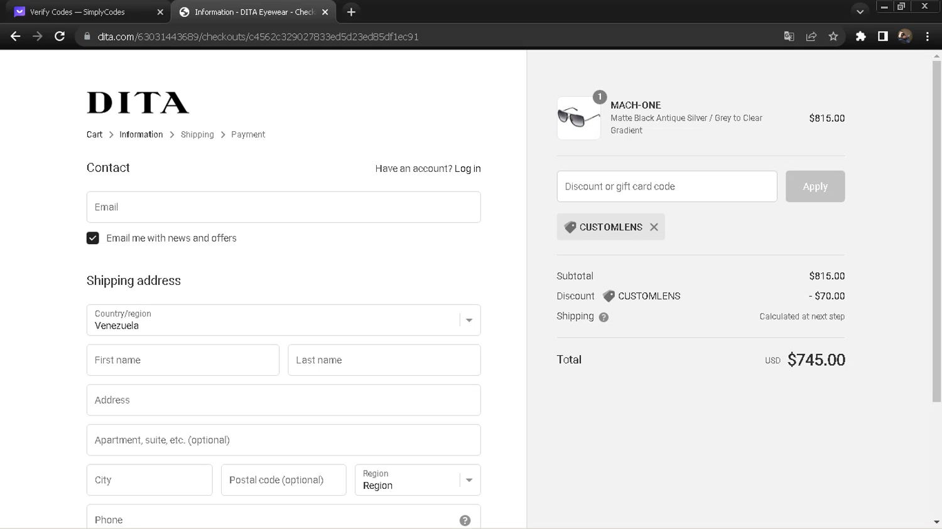View site security lock icon
Viewport: 942px width, 529px height.
coord(87,36)
